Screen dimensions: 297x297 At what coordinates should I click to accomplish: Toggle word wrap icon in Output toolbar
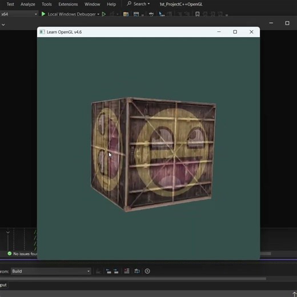point(137,271)
